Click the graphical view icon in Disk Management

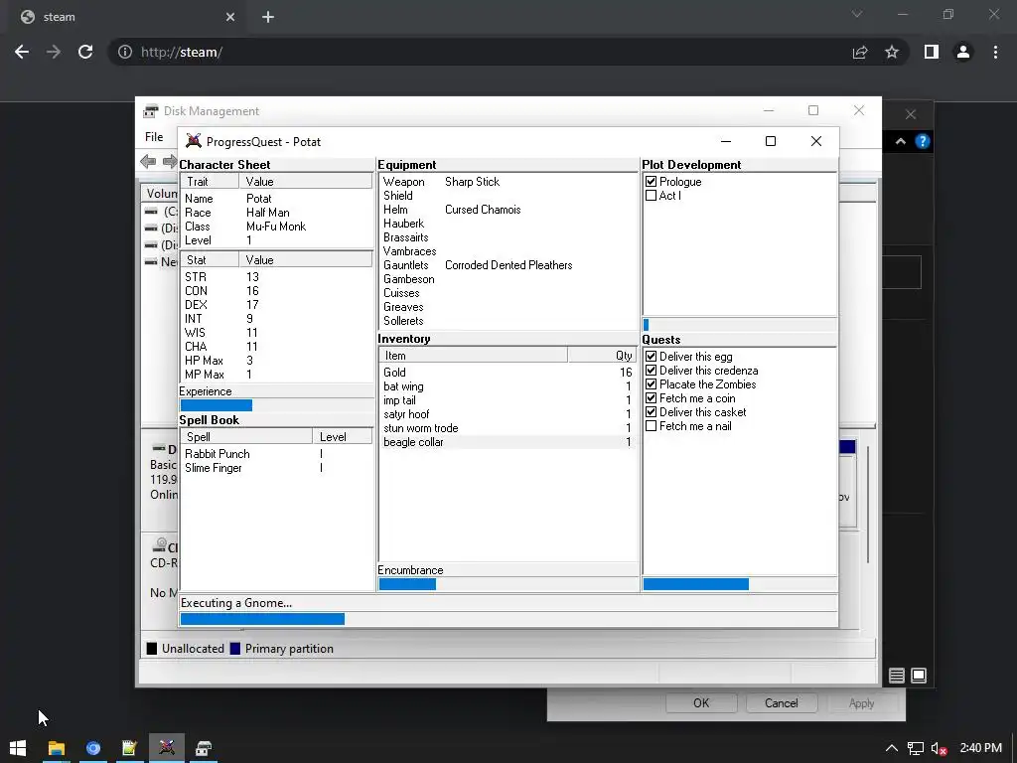point(919,676)
